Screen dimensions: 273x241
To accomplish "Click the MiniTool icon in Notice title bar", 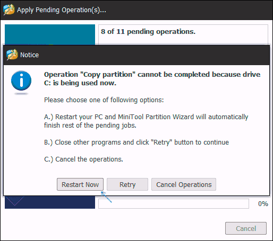I will pos(12,55).
